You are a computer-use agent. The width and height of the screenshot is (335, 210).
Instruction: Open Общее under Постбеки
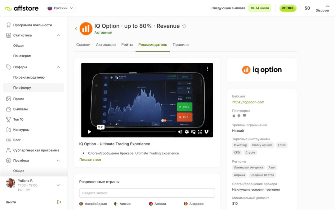click(19, 171)
